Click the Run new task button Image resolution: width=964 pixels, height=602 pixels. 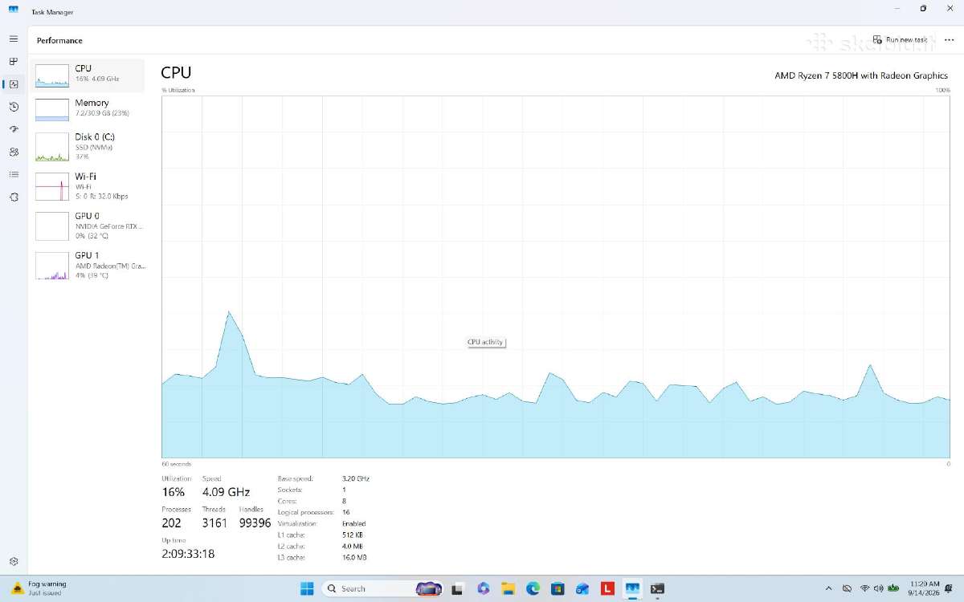[901, 39]
